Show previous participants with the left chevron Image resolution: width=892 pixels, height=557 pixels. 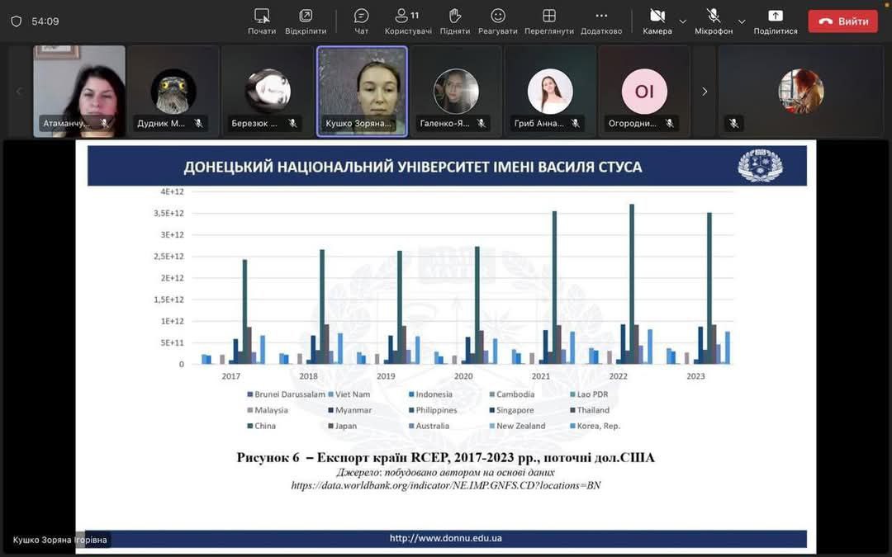pos(19,92)
